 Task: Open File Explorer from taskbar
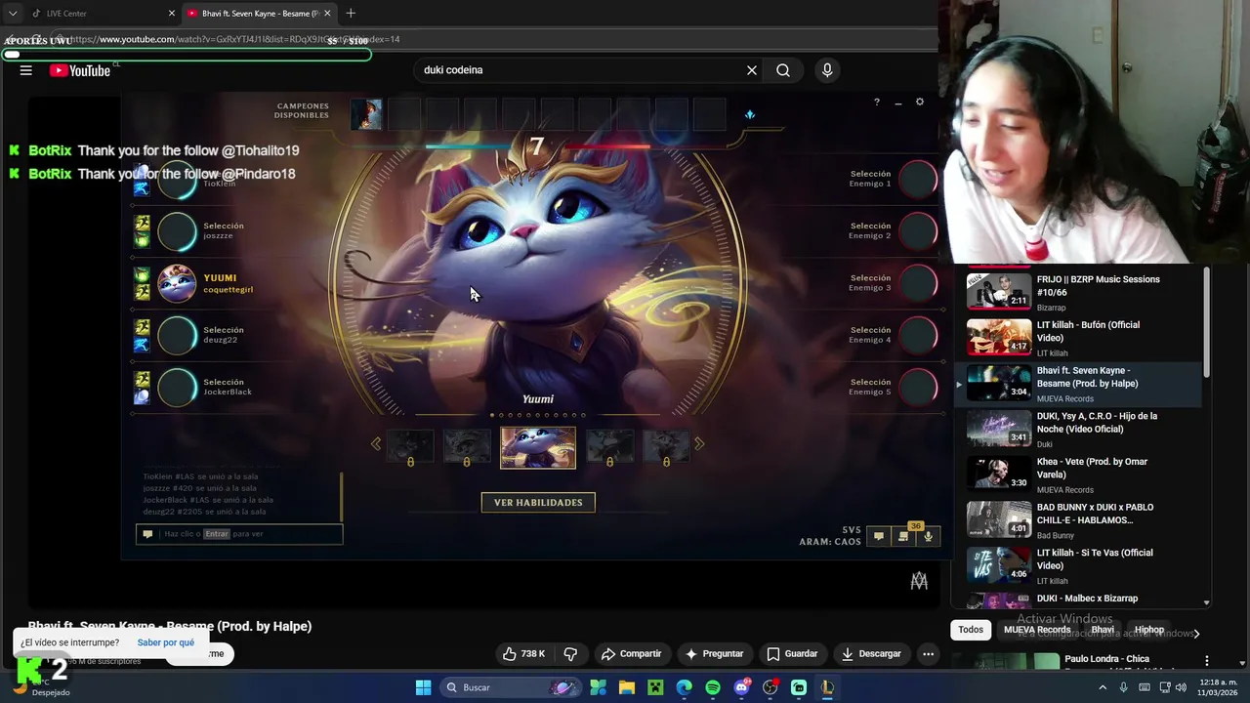point(626,687)
